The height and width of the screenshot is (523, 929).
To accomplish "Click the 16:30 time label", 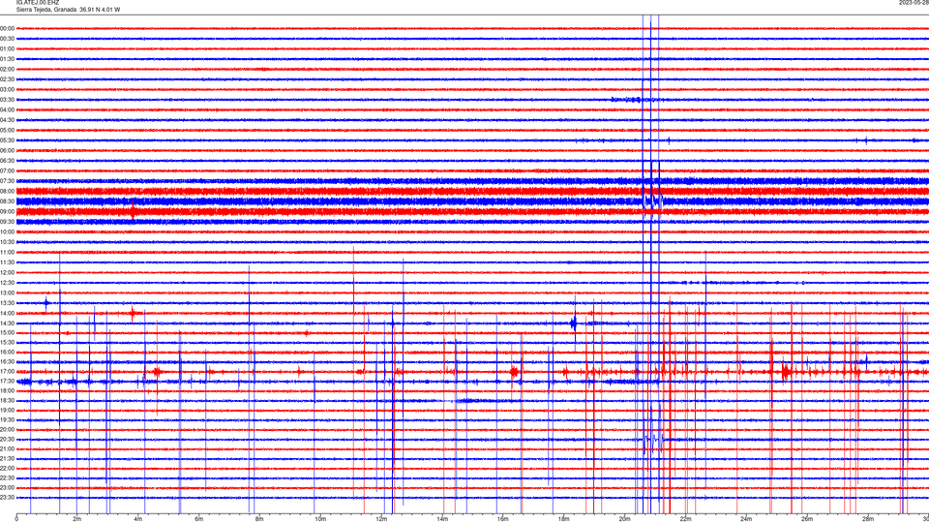I will (x=7, y=361).
